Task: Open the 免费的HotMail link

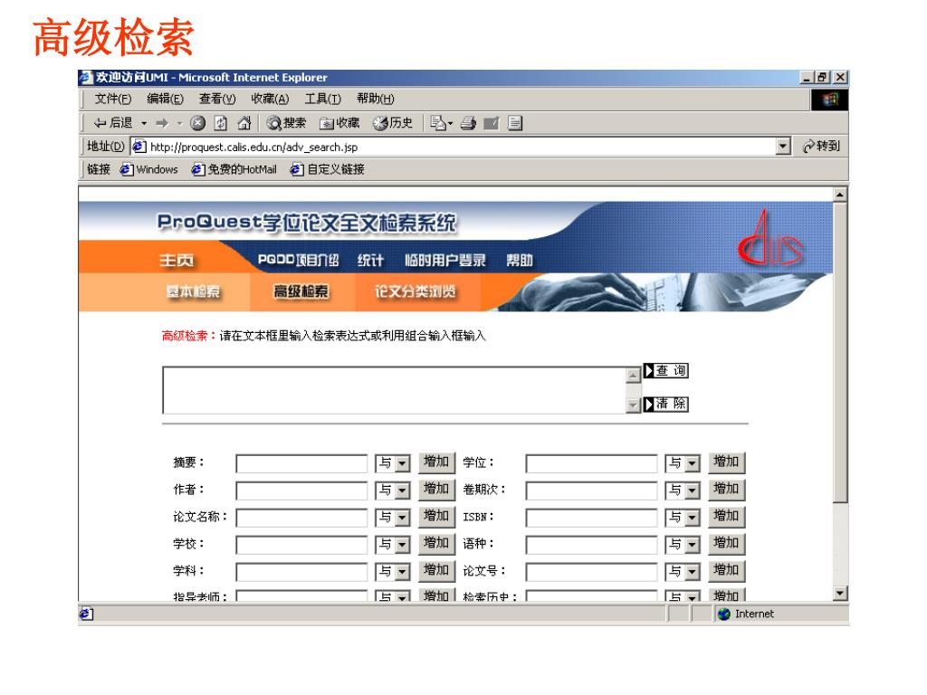Action: click(234, 169)
